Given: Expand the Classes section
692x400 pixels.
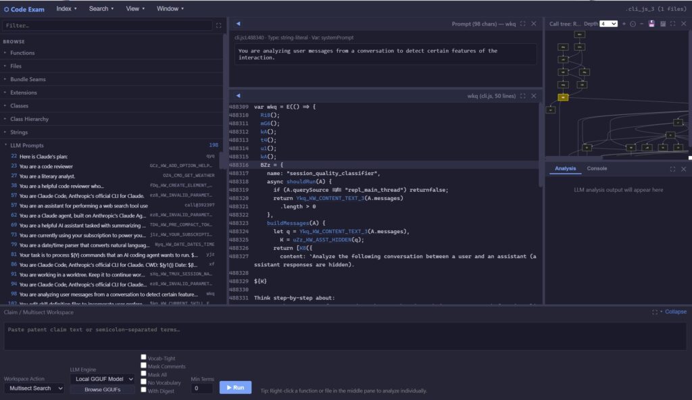Looking at the screenshot, I should tap(19, 106).
